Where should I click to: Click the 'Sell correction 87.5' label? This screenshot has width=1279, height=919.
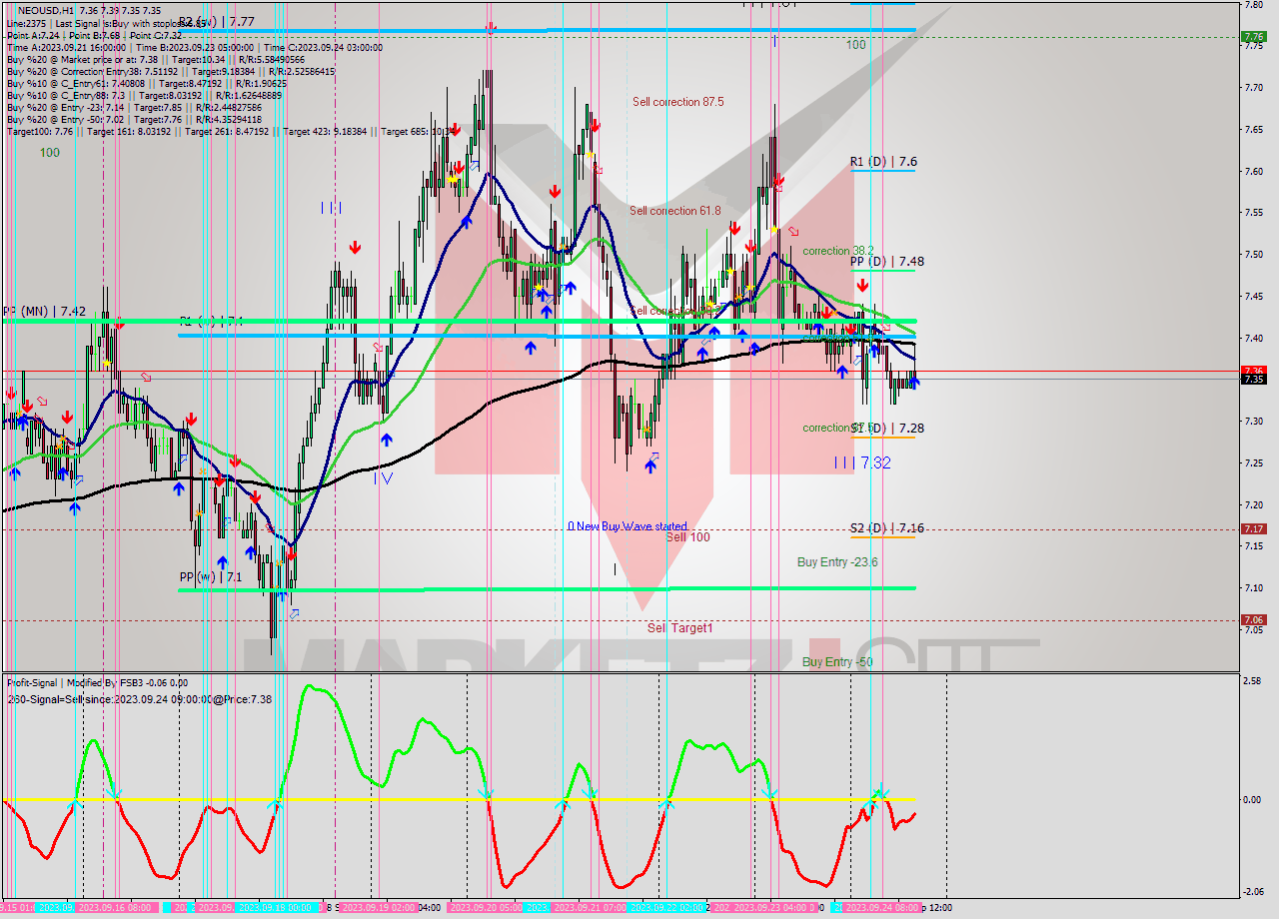point(677,102)
